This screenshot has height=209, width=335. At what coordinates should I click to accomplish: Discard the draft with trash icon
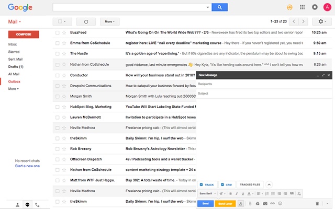tap(317, 204)
